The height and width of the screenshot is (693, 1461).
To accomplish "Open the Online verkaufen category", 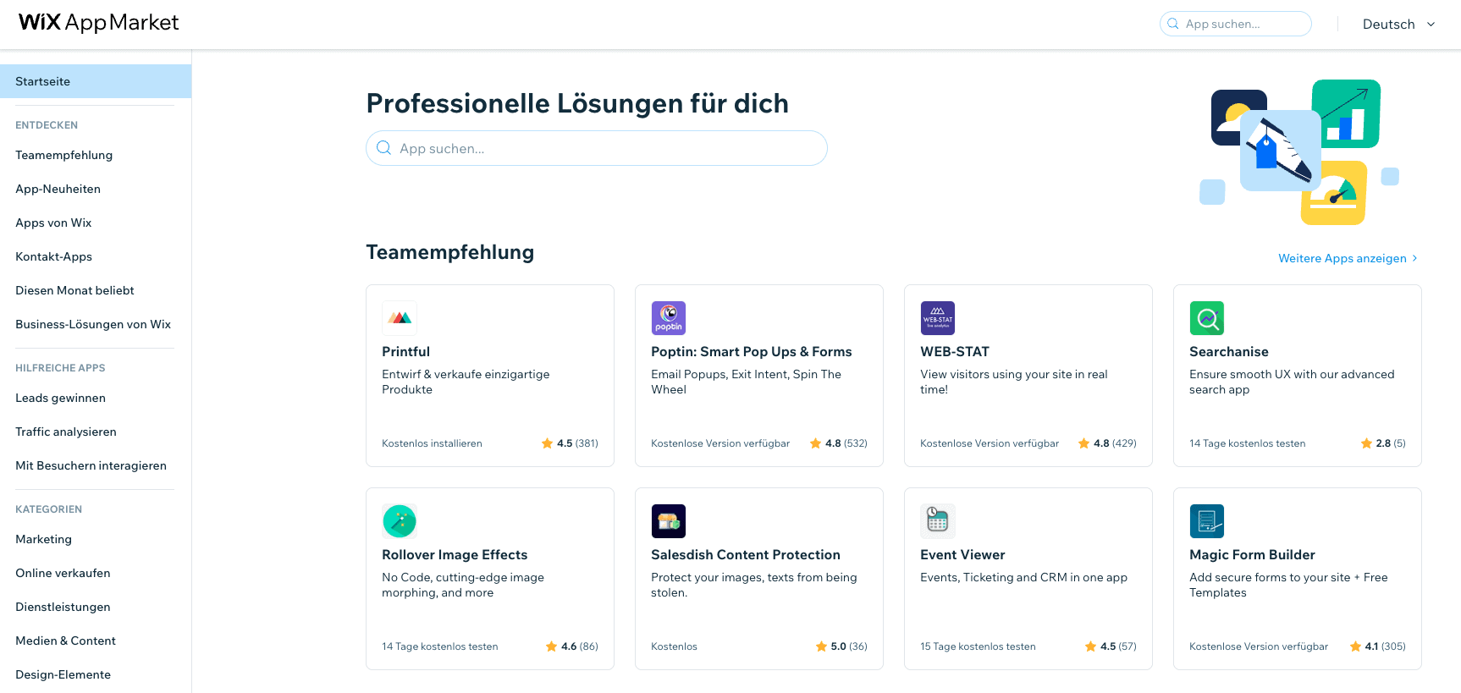I will tap(63, 573).
